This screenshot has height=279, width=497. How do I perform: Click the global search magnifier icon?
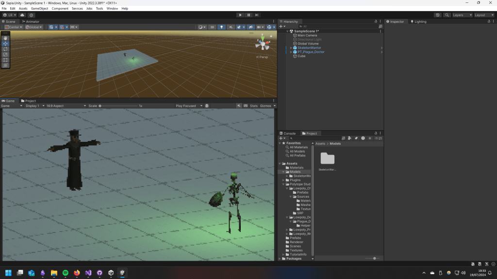(446, 15)
